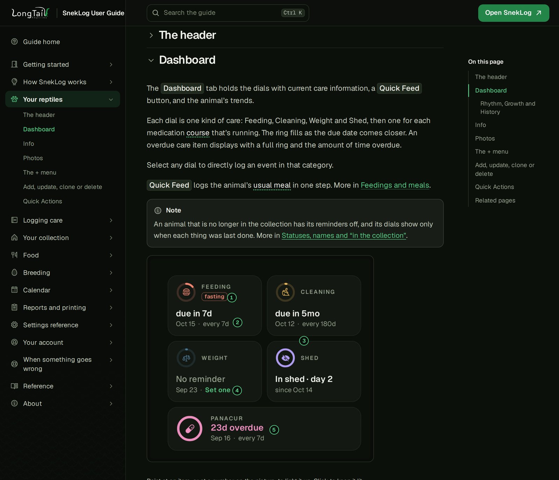
Task: Click the Logging care notebook icon
Action: (14, 220)
